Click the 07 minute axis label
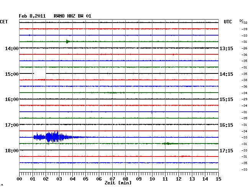 [112, 179]
